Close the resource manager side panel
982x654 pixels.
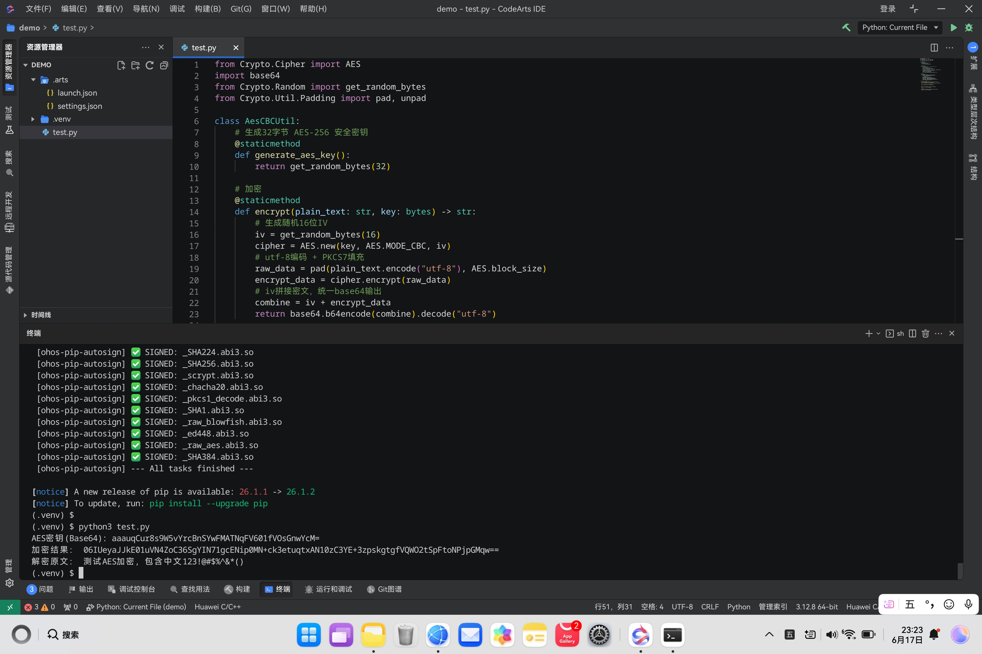pos(161,47)
